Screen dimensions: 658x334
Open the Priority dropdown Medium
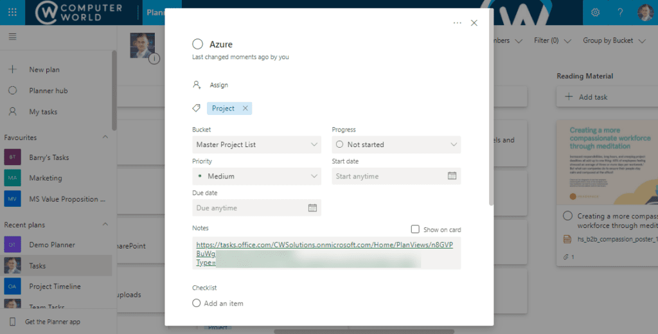[x=257, y=176]
